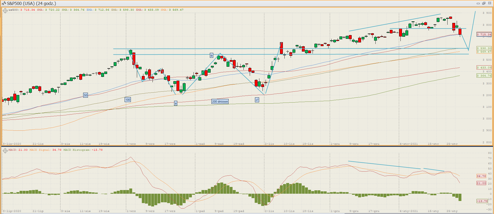Viewport: 494px width, 214px height.
Task: Click the 3 364.76 SMA price axis tag
Action: [x=484, y=75]
